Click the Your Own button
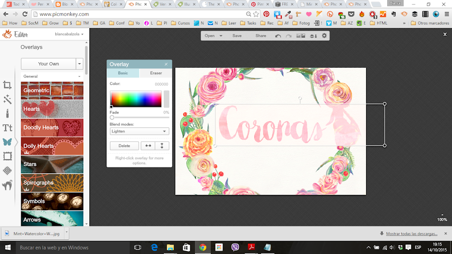This screenshot has height=254, width=452. [x=48, y=64]
